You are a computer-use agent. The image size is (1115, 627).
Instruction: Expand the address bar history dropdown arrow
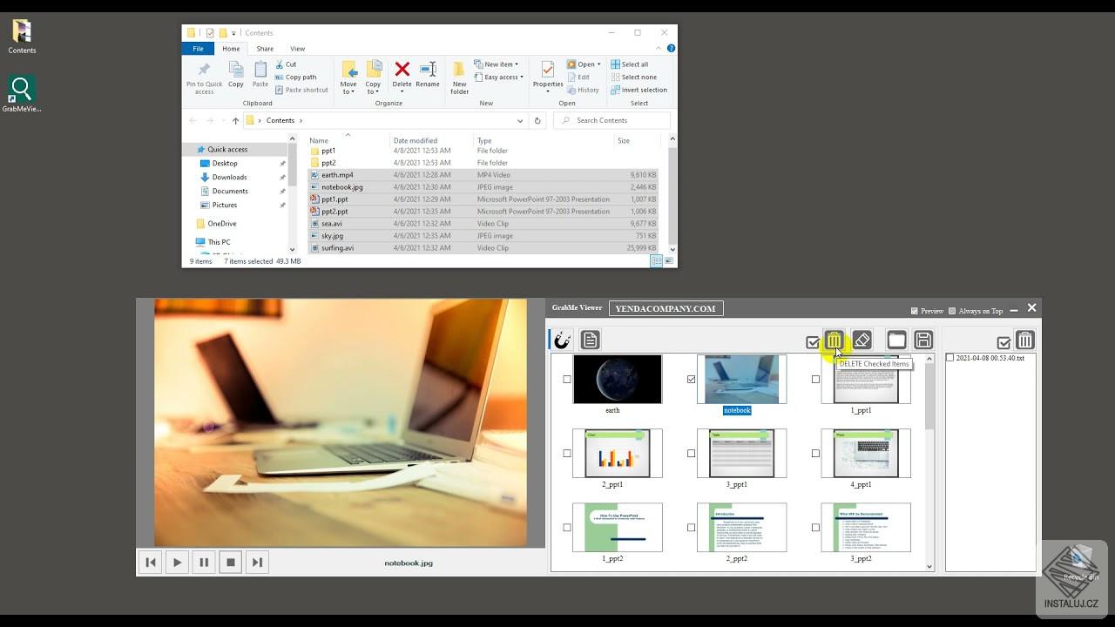click(520, 121)
